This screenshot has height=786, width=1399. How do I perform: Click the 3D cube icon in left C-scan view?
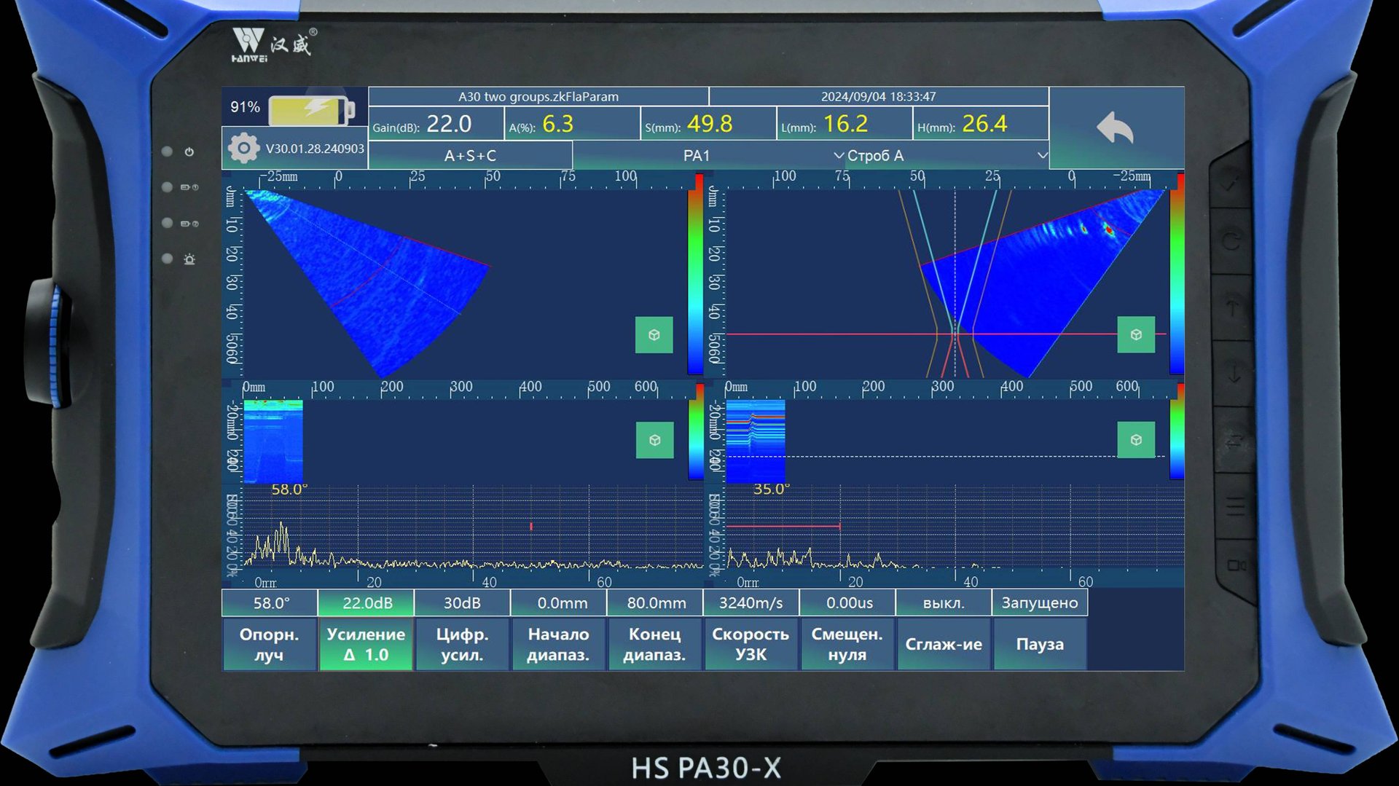click(x=654, y=440)
